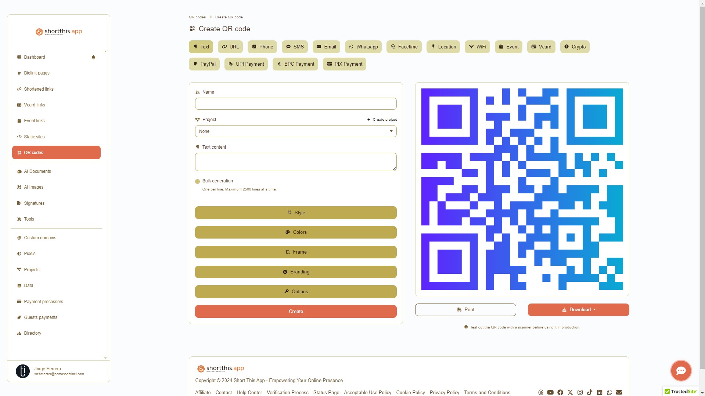Click the Instagram footer icon

point(580,392)
